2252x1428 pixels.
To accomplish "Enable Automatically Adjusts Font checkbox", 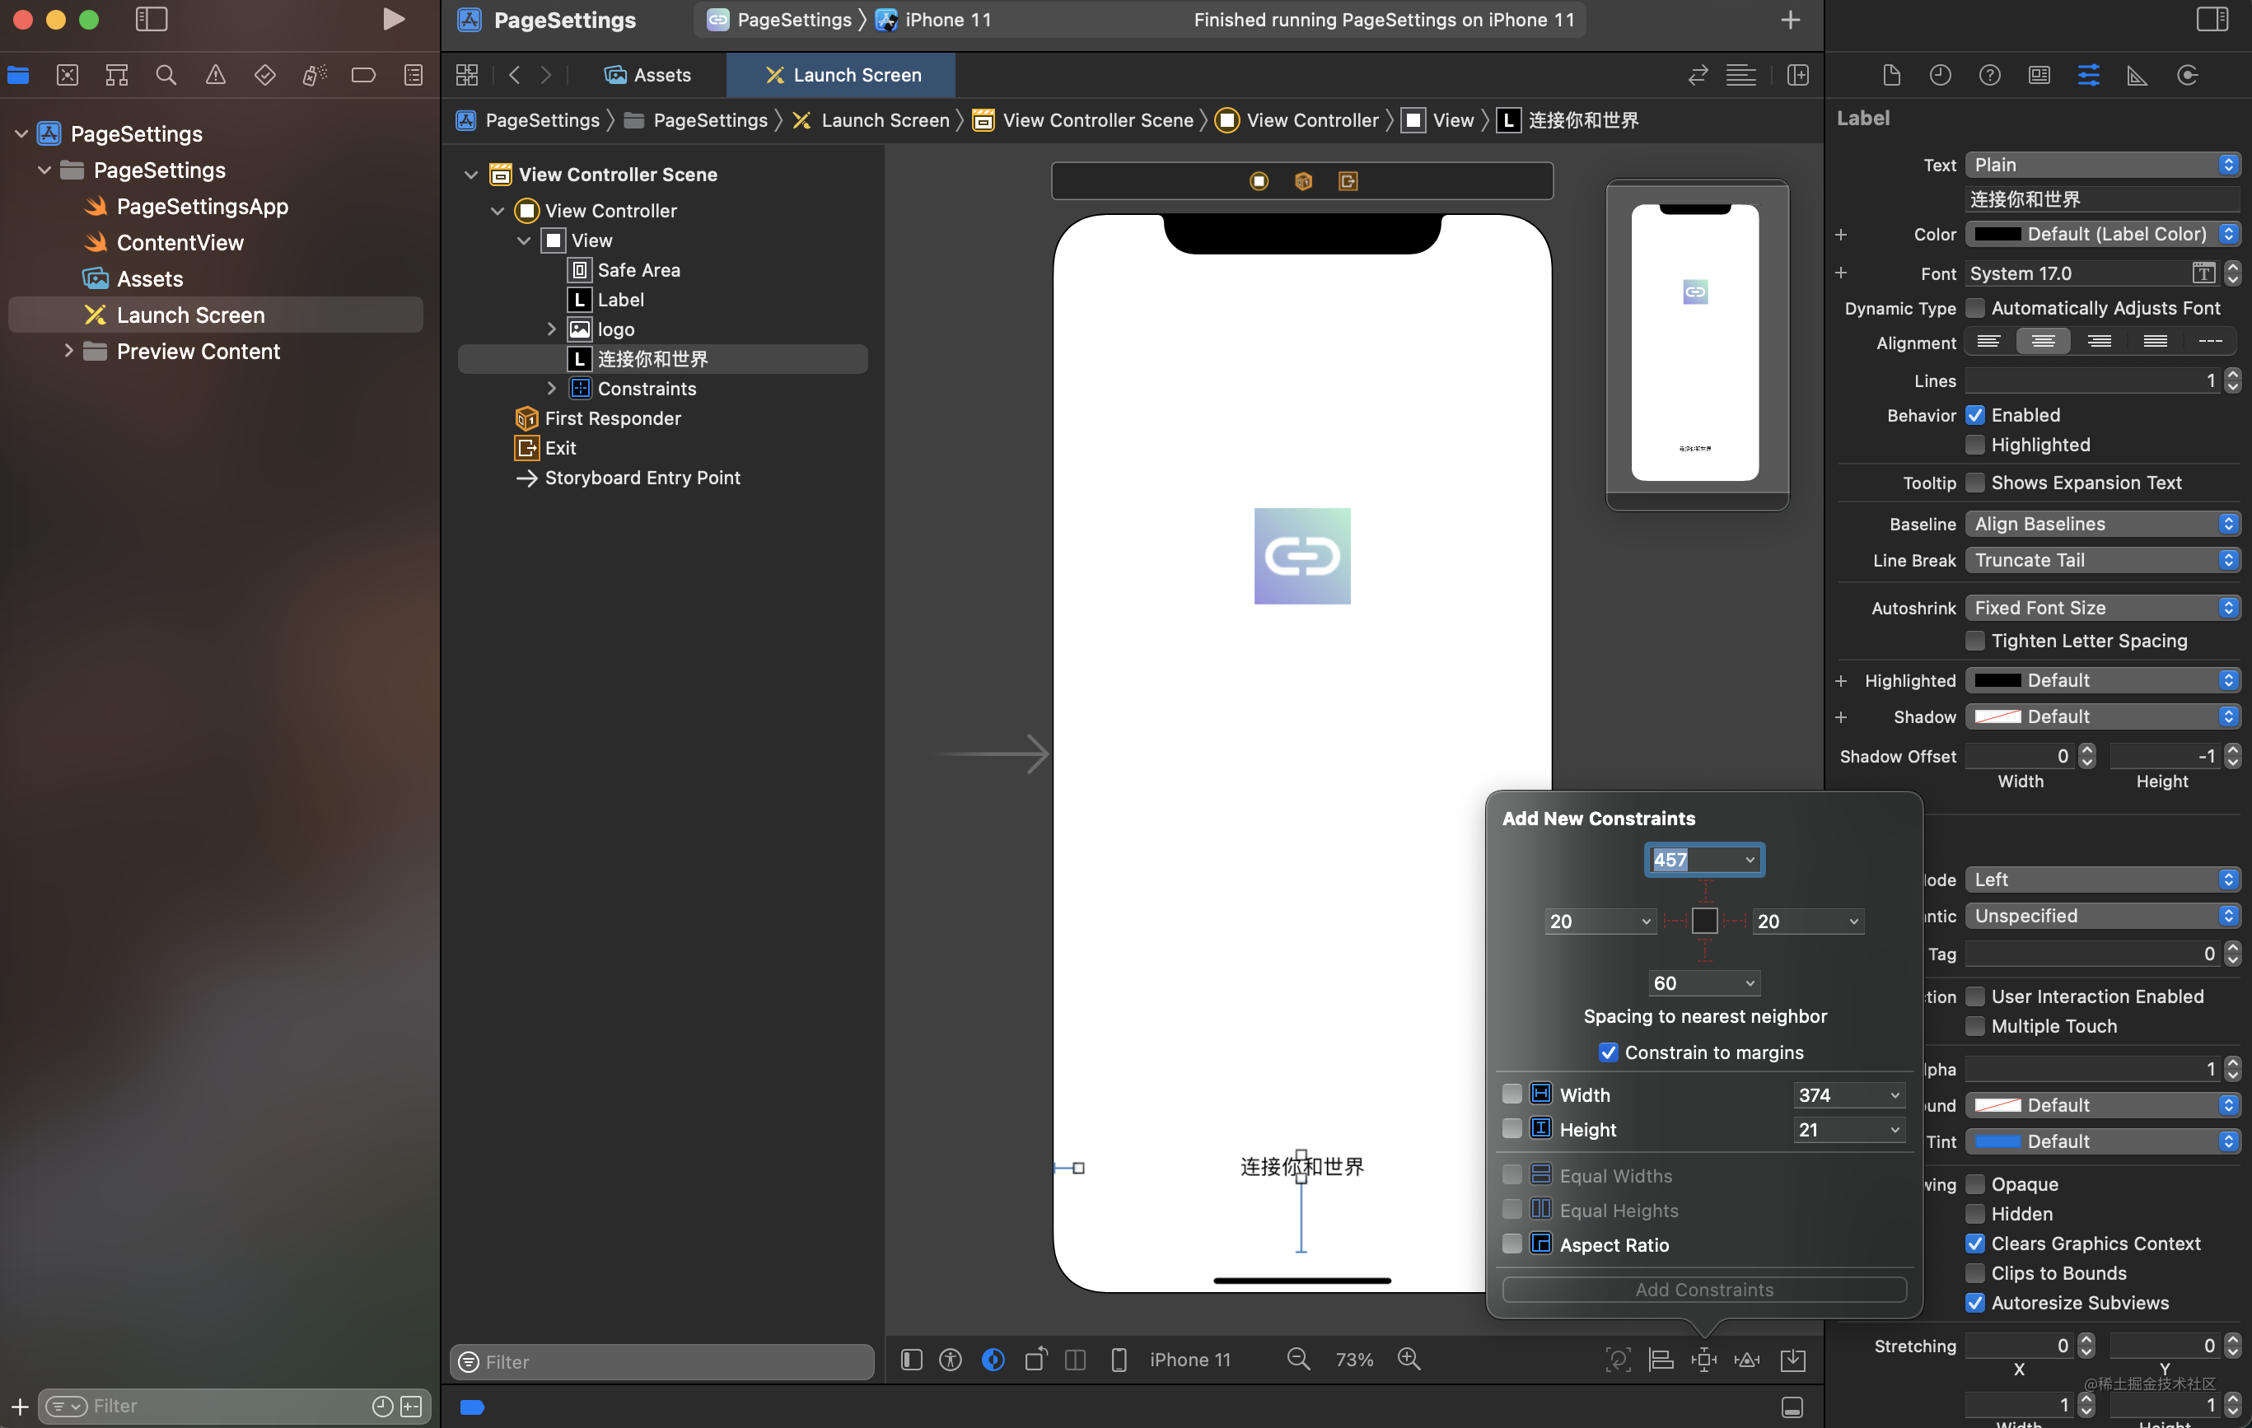I will click(1975, 308).
